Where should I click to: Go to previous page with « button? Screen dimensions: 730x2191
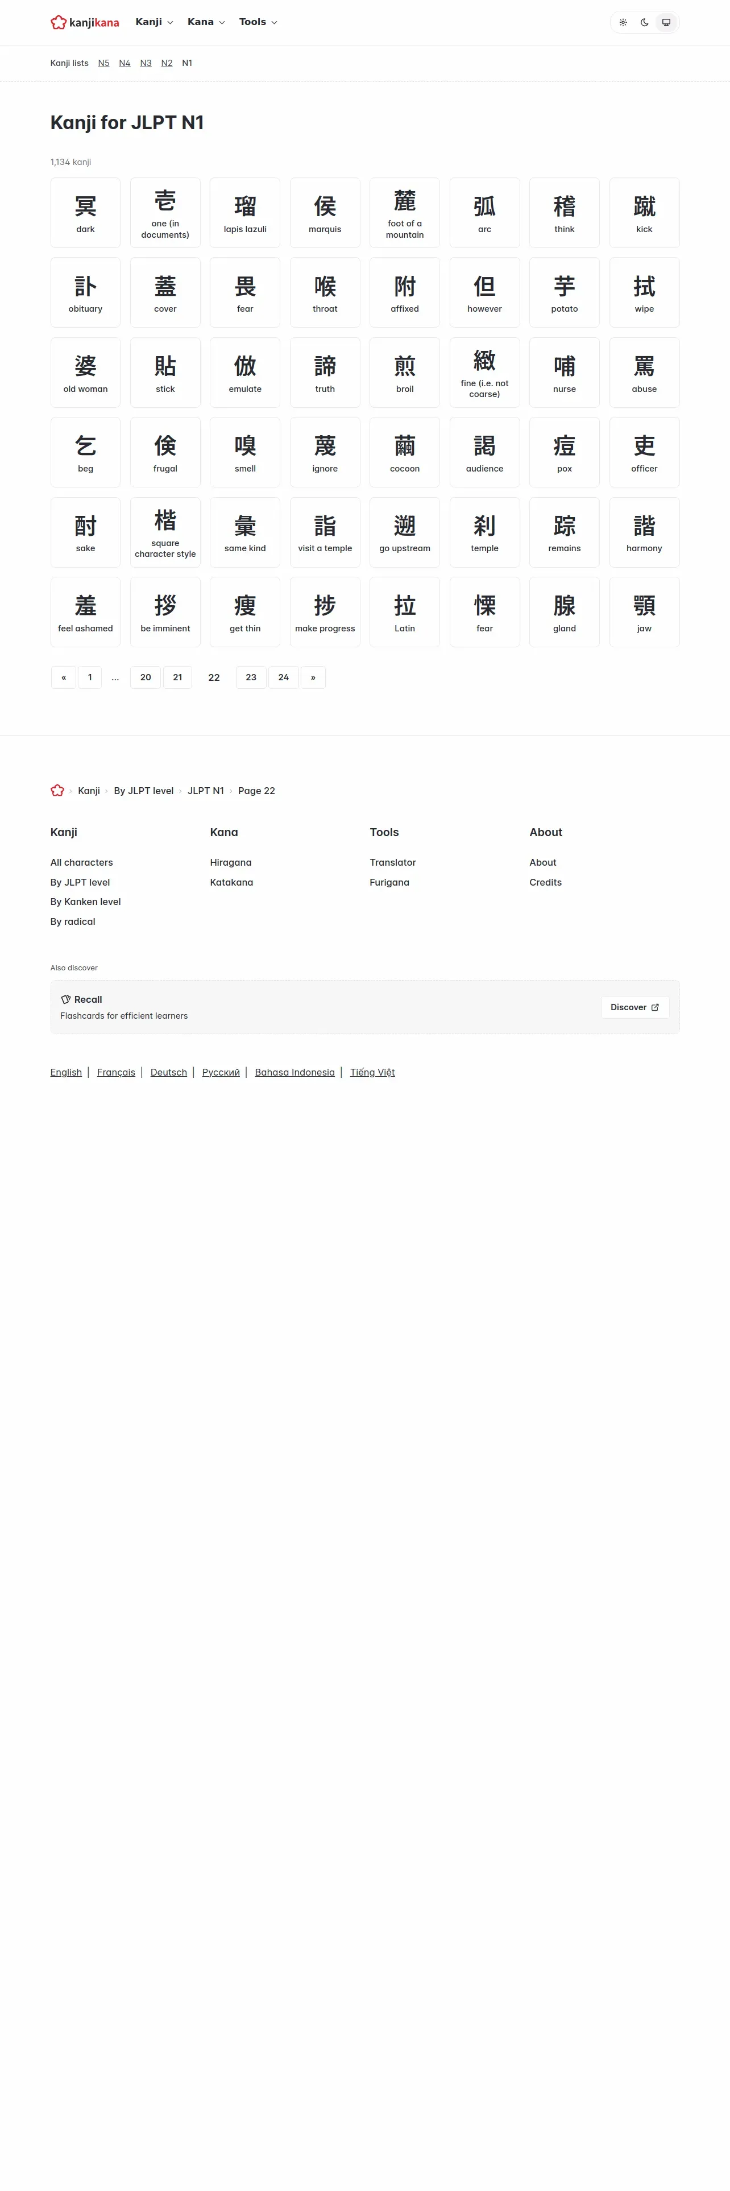[64, 677]
